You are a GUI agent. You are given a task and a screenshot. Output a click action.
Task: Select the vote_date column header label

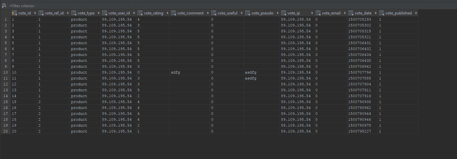coord(363,13)
